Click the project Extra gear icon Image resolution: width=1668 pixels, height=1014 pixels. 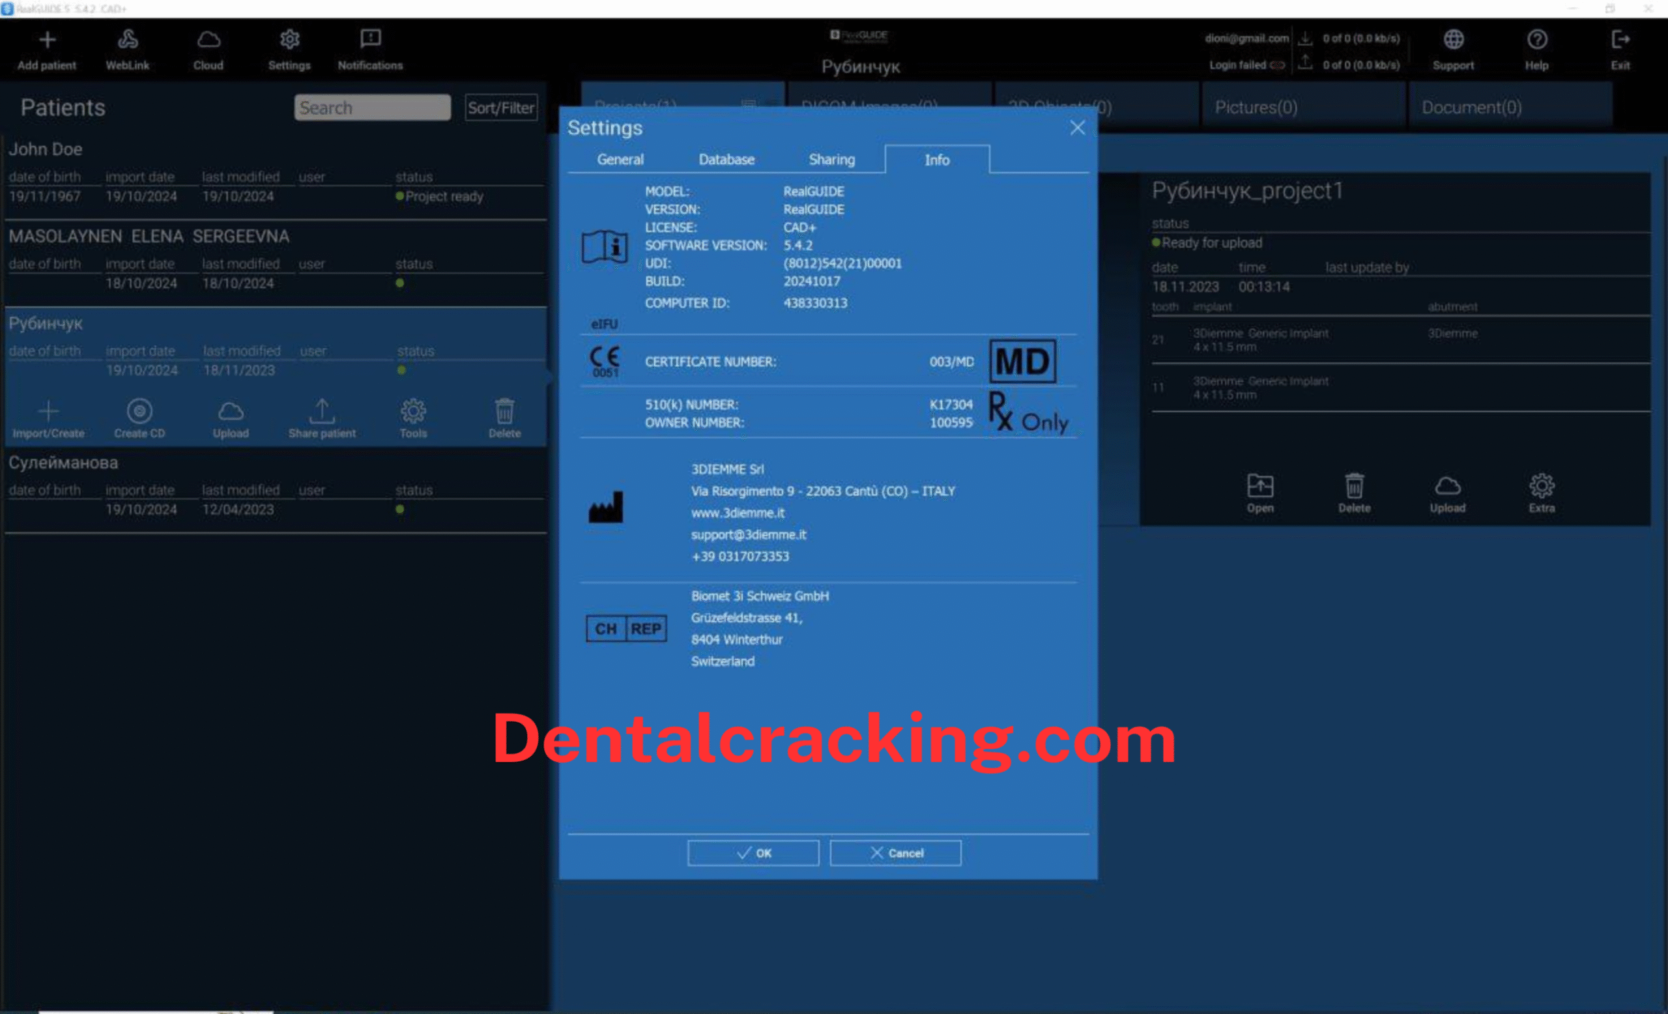pyautogui.click(x=1542, y=485)
